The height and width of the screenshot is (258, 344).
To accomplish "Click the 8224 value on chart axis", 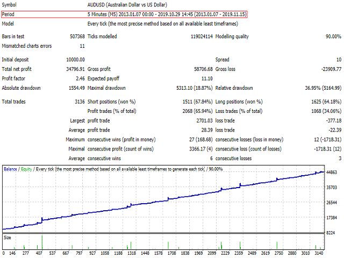I will coord(331,233).
